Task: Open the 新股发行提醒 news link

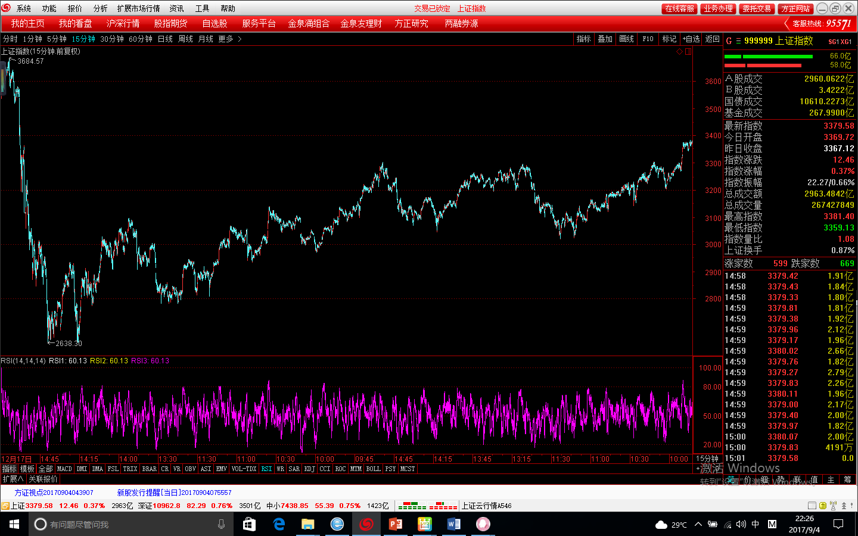Action: pyautogui.click(x=174, y=493)
